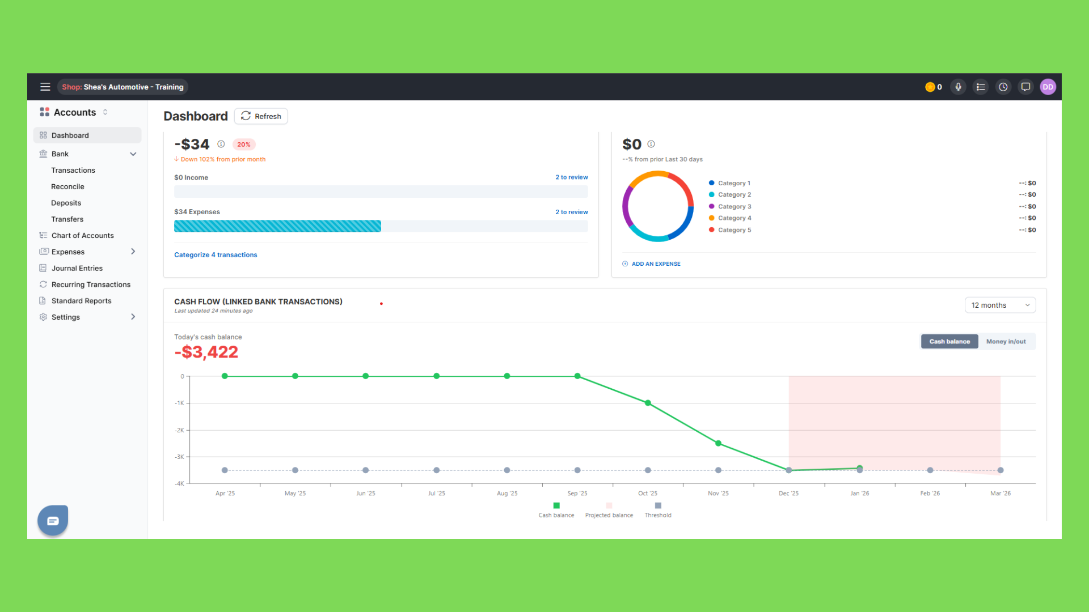The image size is (1089, 612).
Task: Open the task list icon in header
Action: click(x=981, y=87)
